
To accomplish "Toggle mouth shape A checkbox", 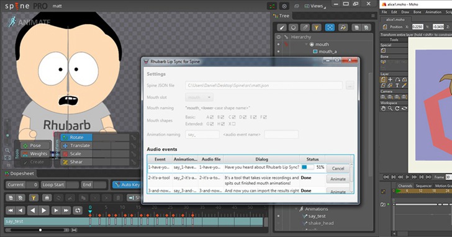I will pyautogui.click(x=212, y=117).
